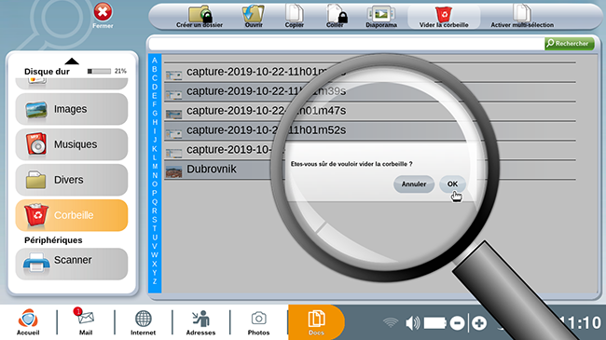606x340 pixels.
Task: Select file ending 11h01m52s
Action: (x=266, y=130)
